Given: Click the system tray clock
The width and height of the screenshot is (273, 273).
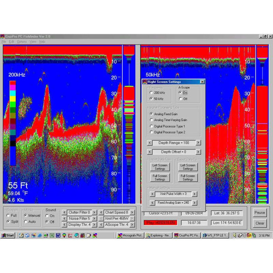Looking at the screenshot, I should coord(264,235).
